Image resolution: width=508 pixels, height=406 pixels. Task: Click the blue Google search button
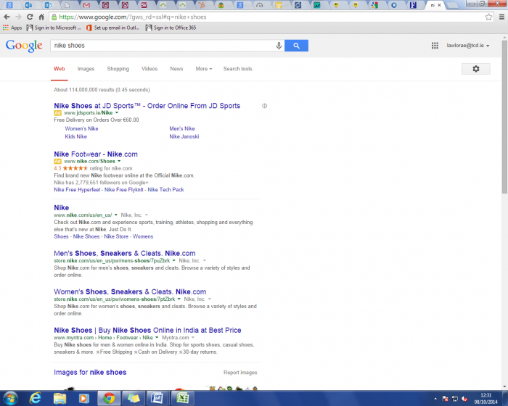click(x=296, y=46)
